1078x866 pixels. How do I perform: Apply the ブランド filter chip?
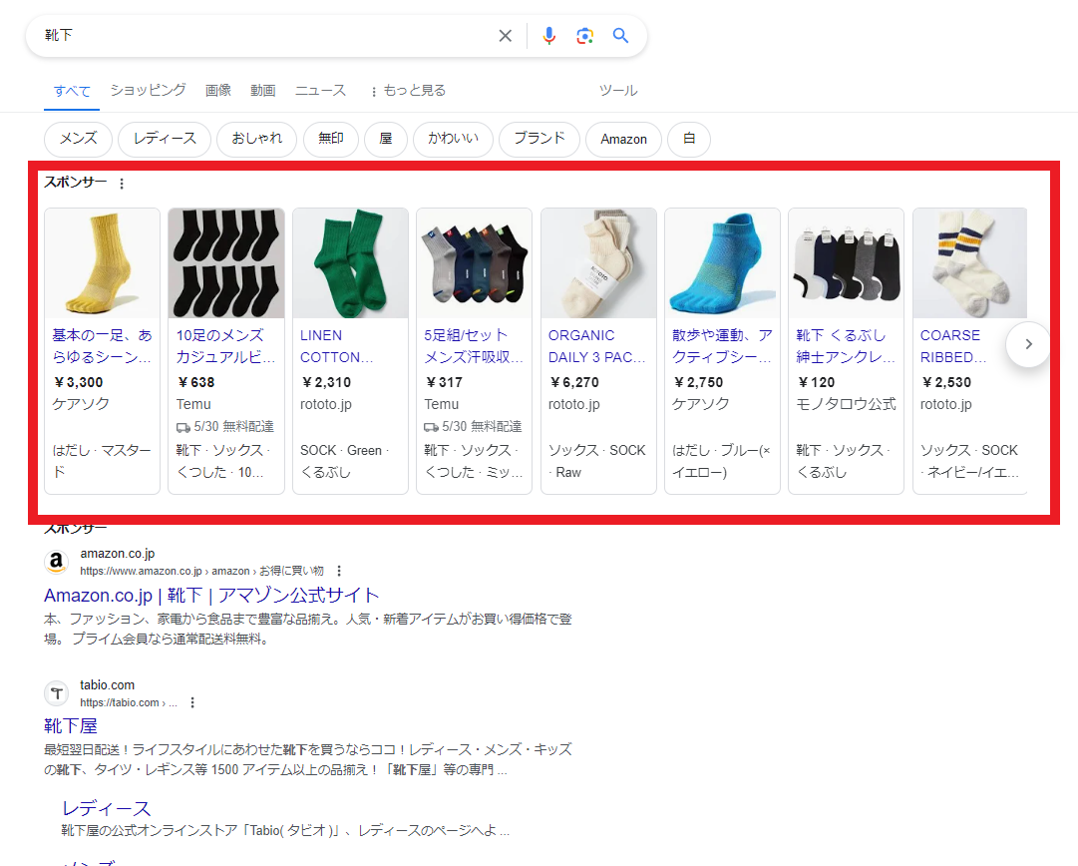[x=539, y=139]
